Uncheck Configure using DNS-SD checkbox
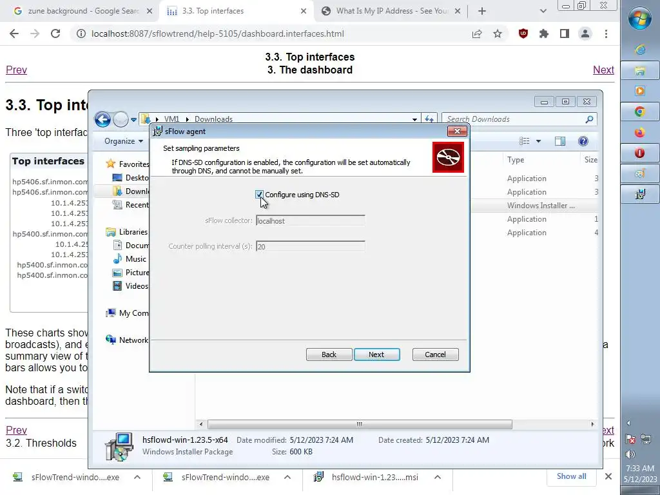This screenshot has height=495, width=660. coord(259,195)
